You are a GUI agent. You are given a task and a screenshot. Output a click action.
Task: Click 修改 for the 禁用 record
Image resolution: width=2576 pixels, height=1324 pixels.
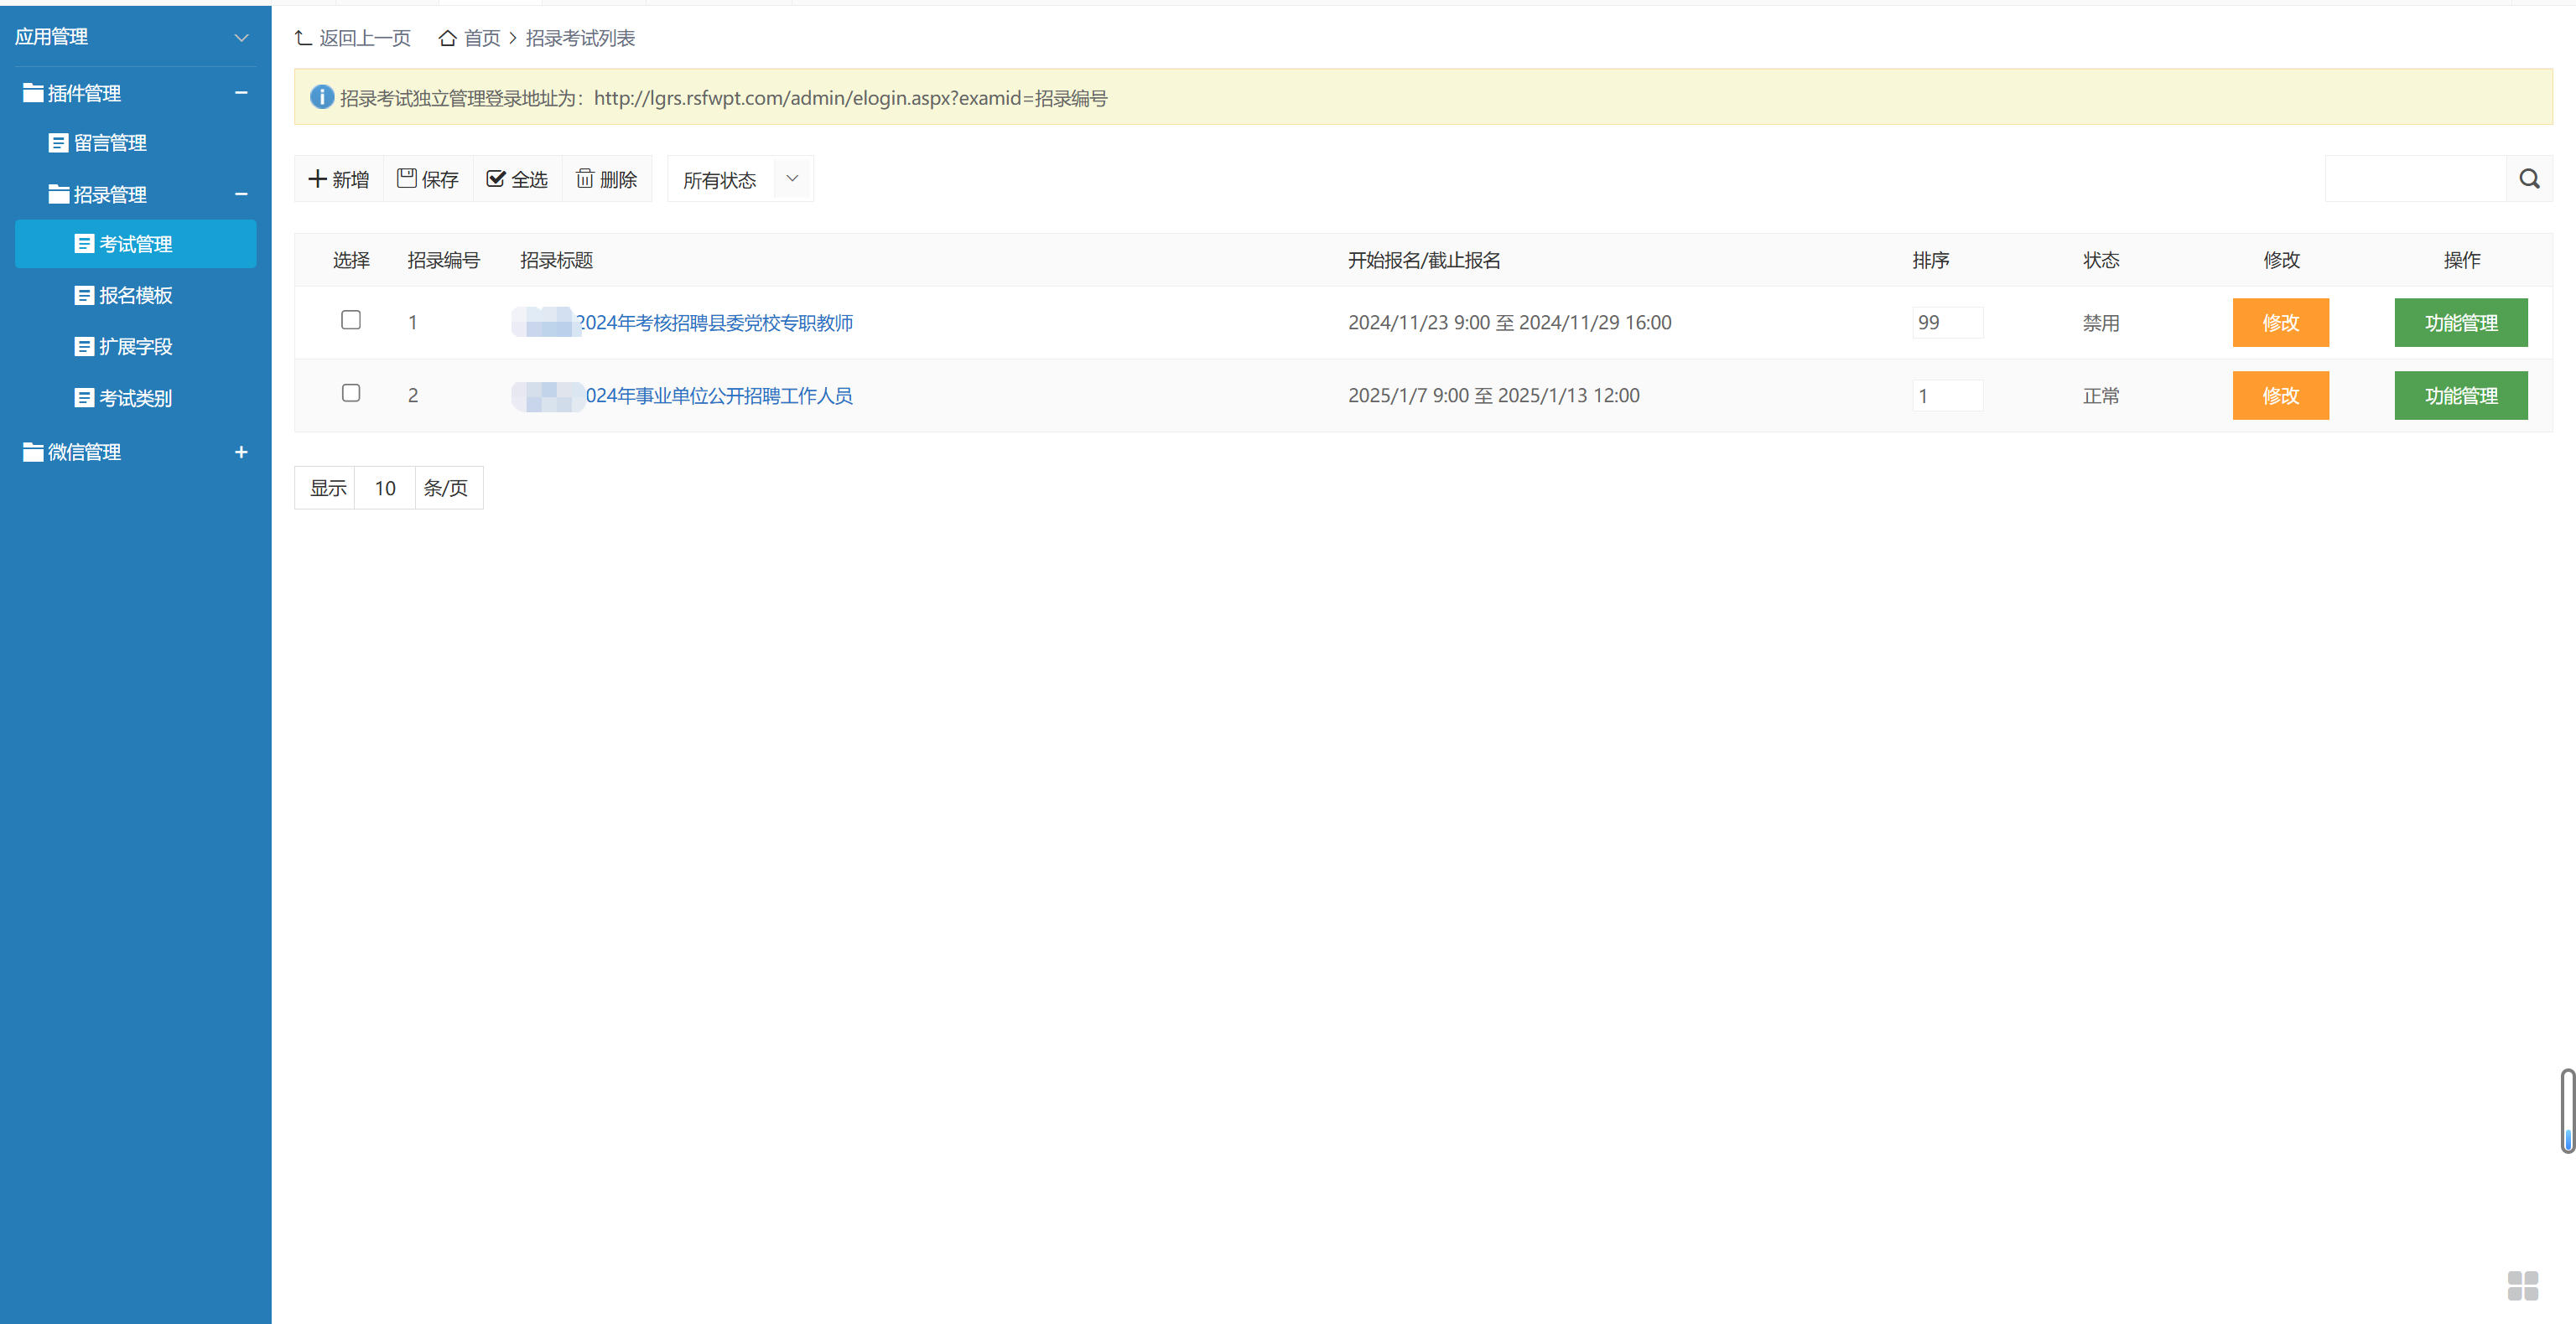(x=2280, y=323)
